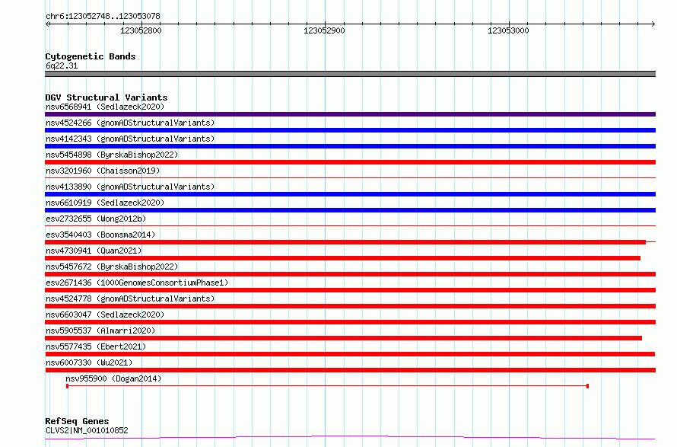Click the blue nsv4133890 variant bar

point(350,194)
